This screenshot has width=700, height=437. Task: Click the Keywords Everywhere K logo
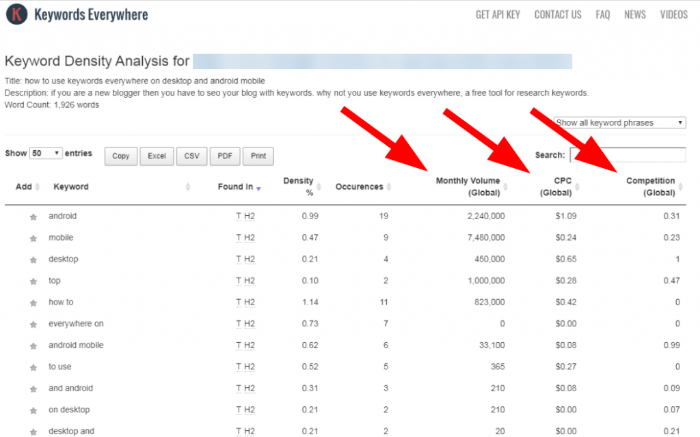(x=16, y=14)
